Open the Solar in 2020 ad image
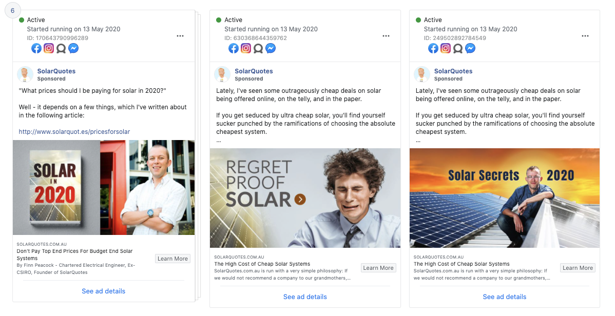Viewport: 615px width, 316px height. pos(104,187)
